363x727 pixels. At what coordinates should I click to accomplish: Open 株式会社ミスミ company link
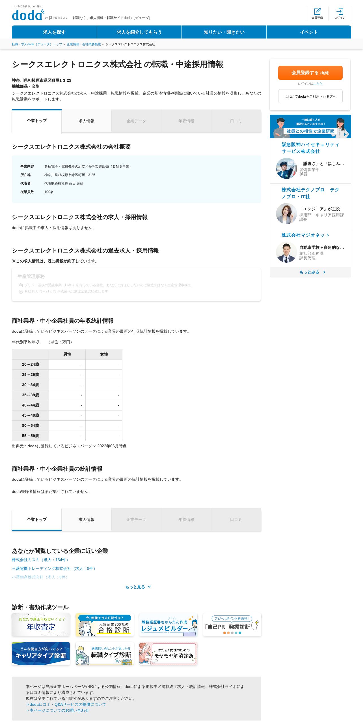(40, 560)
